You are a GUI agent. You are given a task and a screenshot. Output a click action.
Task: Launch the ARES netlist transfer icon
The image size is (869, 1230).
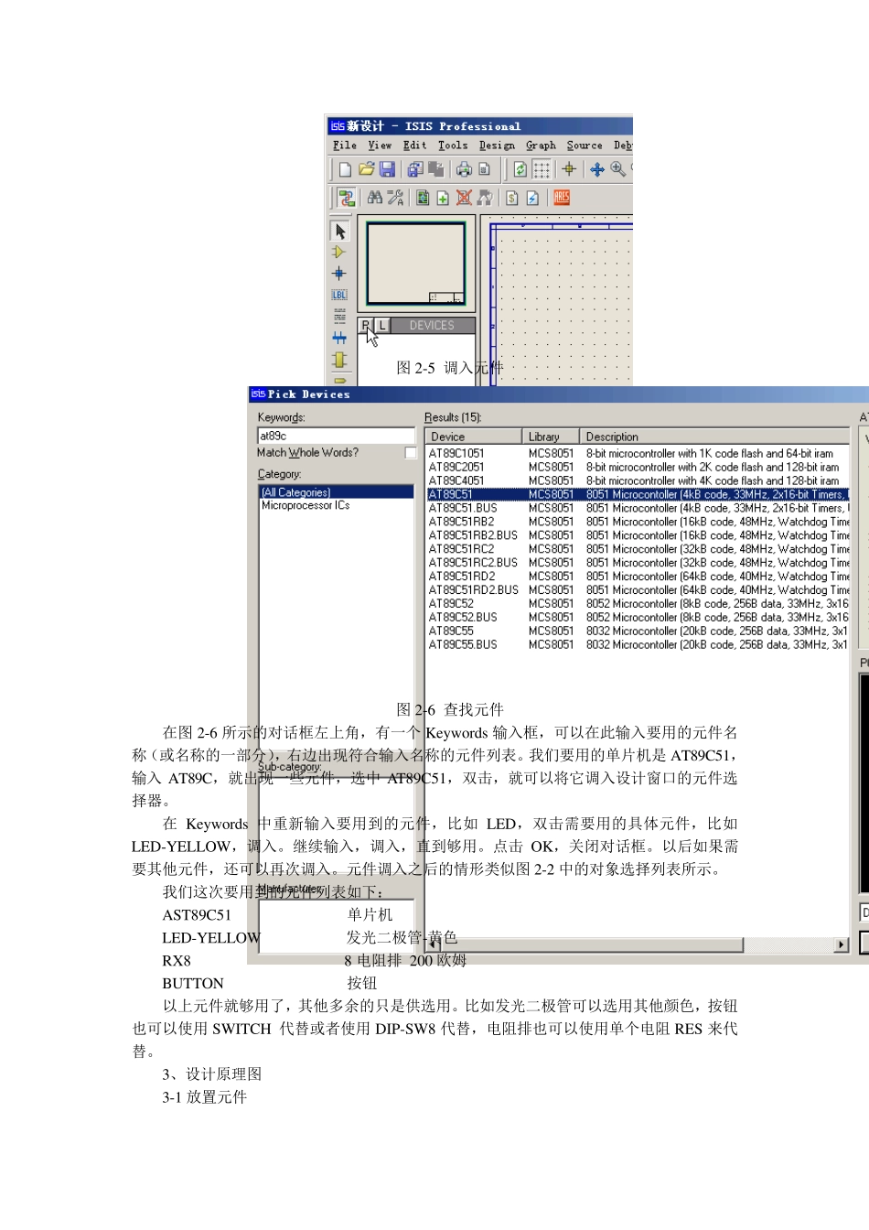click(x=562, y=197)
